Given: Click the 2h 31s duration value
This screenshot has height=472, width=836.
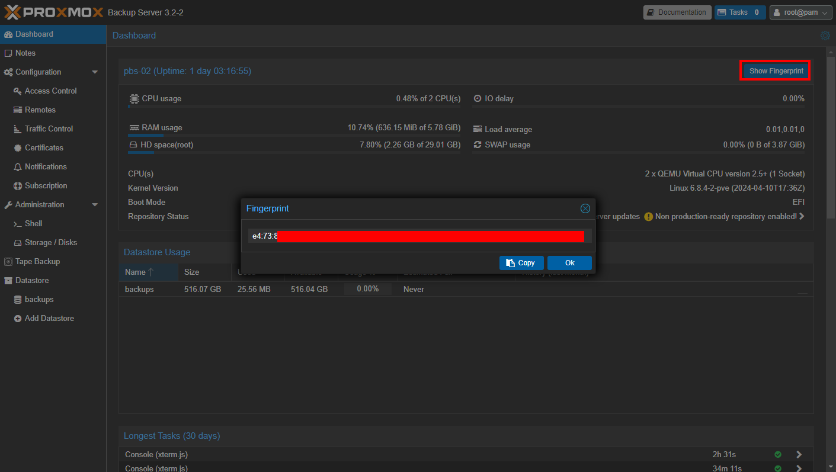Looking at the screenshot, I should (724, 455).
